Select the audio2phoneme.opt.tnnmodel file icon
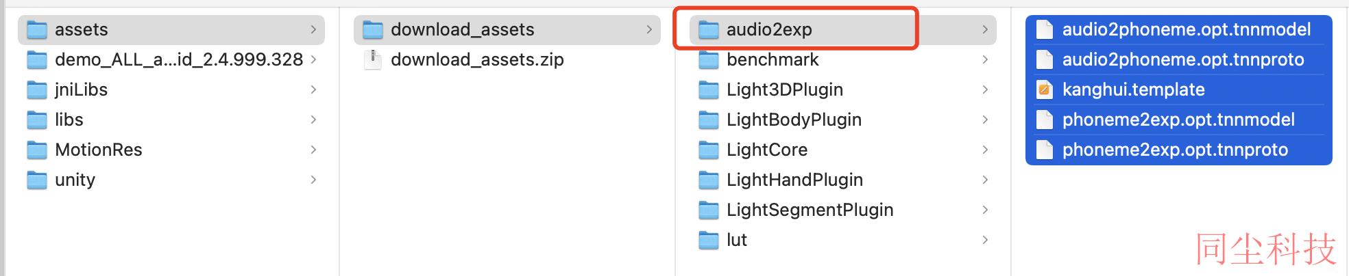 [x=1044, y=29]
